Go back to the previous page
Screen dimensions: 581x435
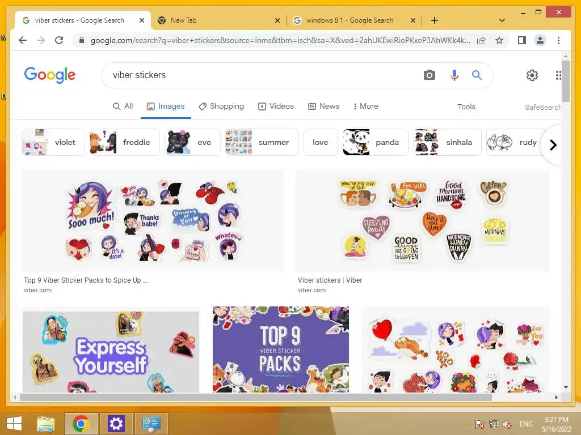pyautogui.click(x=23, y=40)
